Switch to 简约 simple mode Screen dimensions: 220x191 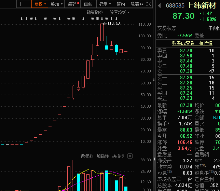click(x=121, y=4)
